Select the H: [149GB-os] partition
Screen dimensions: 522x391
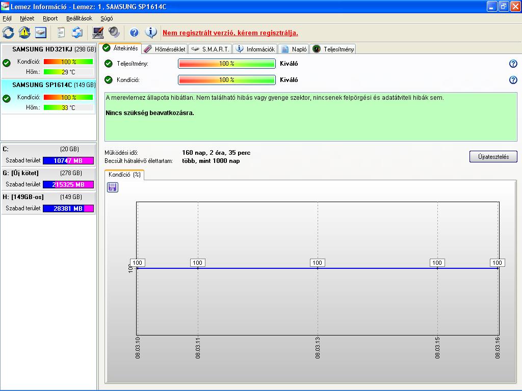48,203
